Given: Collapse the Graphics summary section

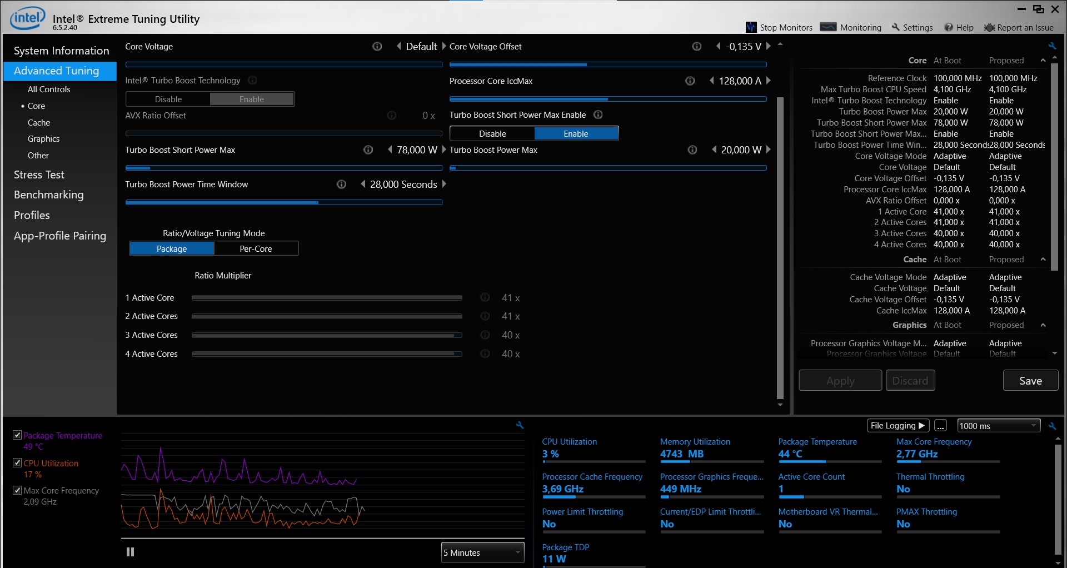Looking at the screenshot, I should (x=1043, y=325).
